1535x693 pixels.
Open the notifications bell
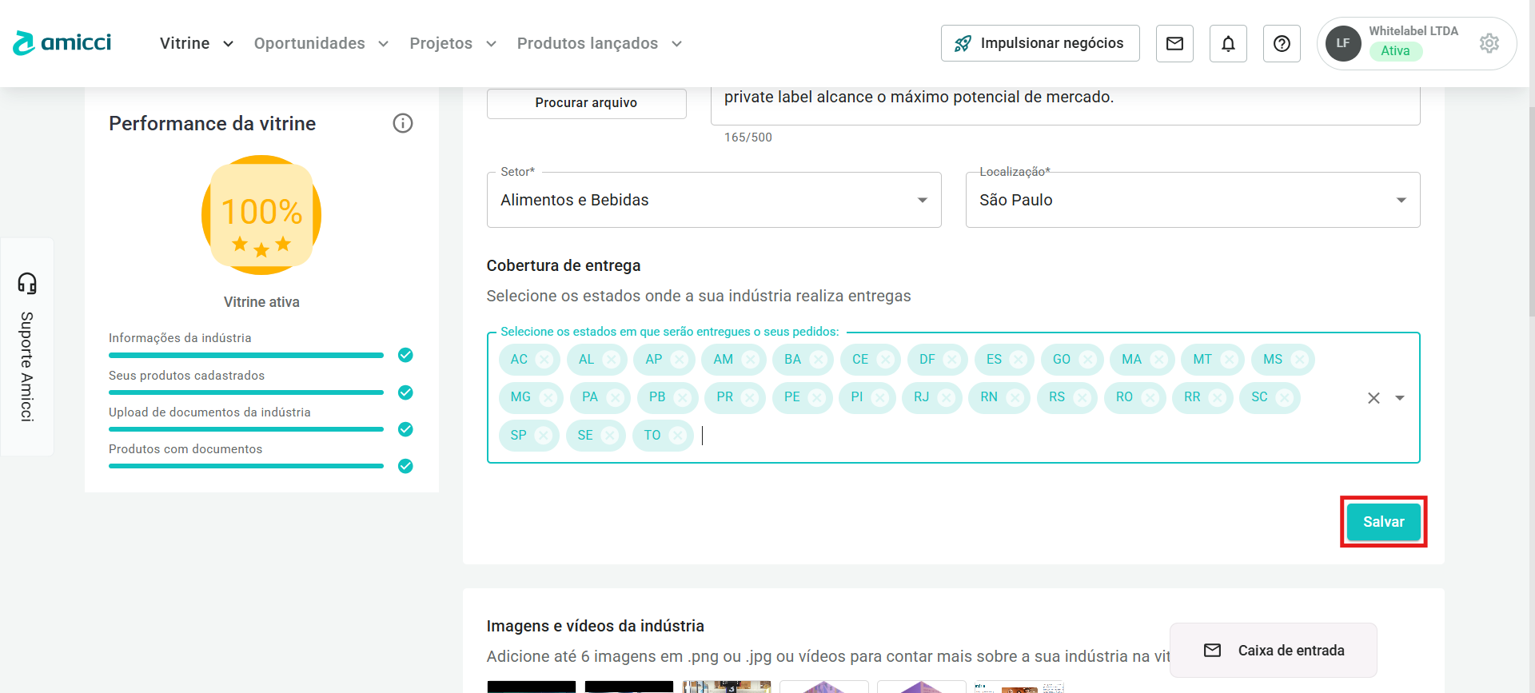coord(1228,43)
